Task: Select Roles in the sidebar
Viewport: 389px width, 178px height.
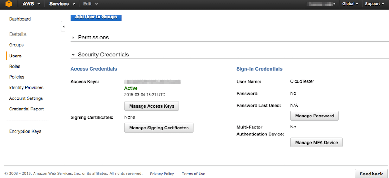Action: (15, 66)
